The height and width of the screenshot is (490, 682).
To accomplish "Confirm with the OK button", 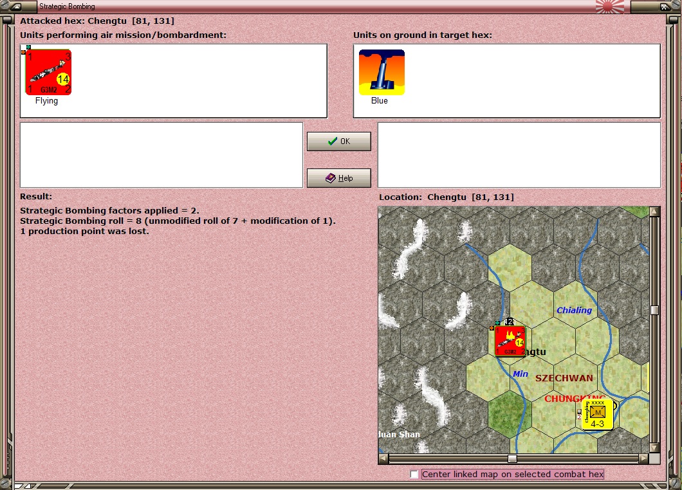I will (339, 141).
